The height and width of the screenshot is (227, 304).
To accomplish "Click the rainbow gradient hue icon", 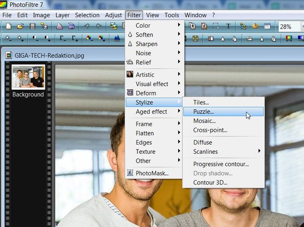I will (289, 38).
